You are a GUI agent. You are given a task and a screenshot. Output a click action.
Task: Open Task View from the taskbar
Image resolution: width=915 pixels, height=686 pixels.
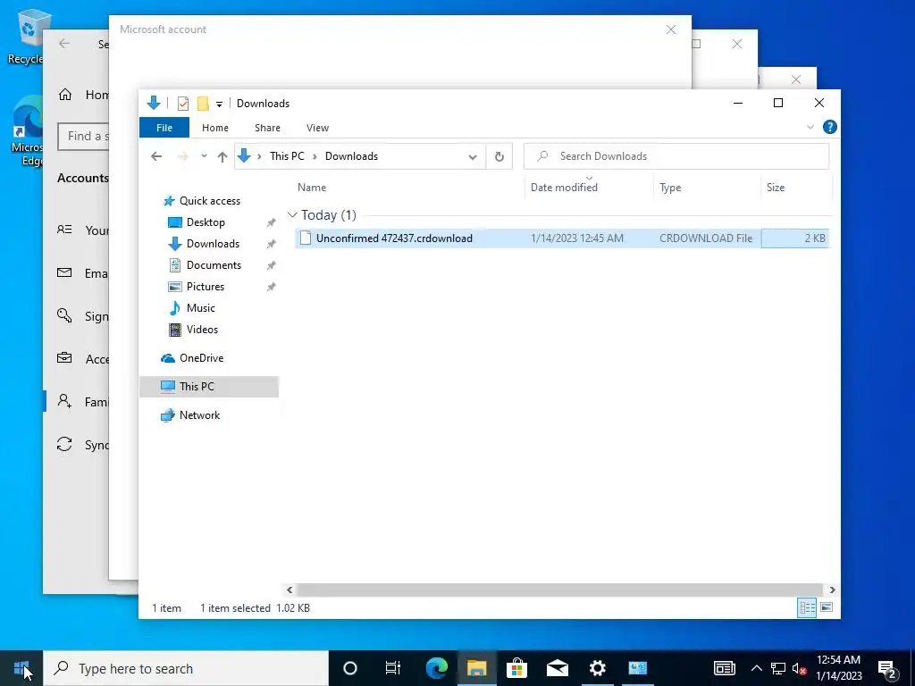coord(393,668)
